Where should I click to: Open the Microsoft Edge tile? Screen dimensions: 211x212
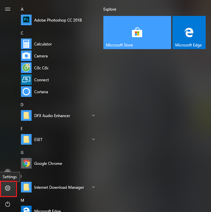point(189,32)
